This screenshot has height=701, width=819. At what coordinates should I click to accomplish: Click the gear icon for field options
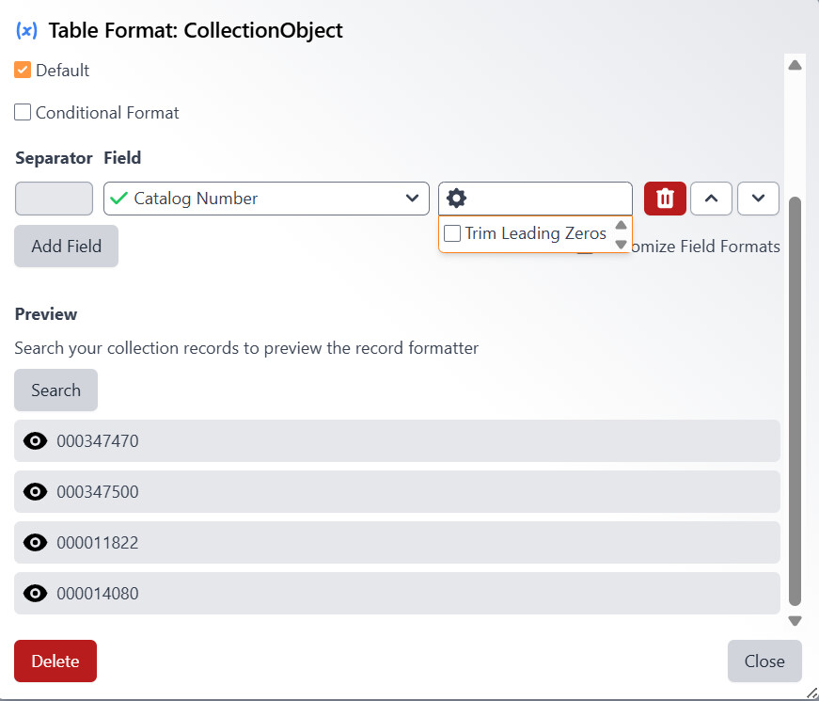(456, 199)
